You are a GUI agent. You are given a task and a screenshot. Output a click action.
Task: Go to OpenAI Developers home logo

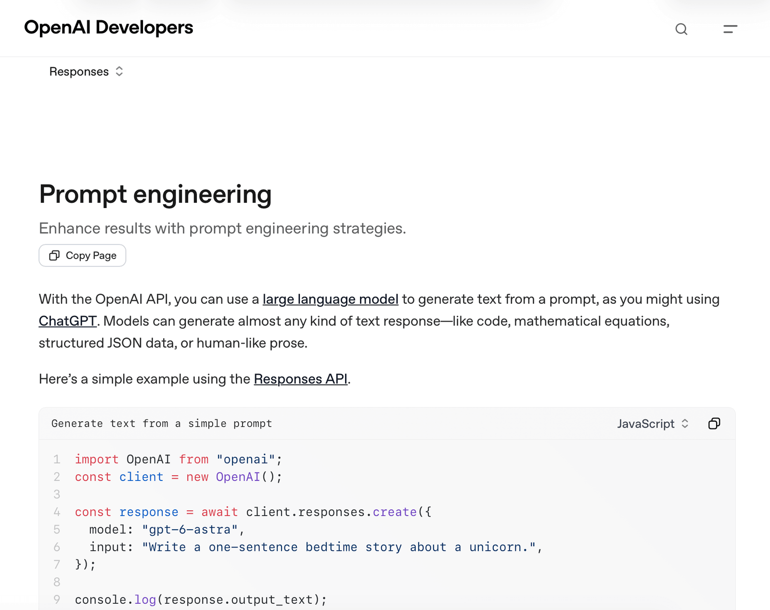click(x=108, y=27)
